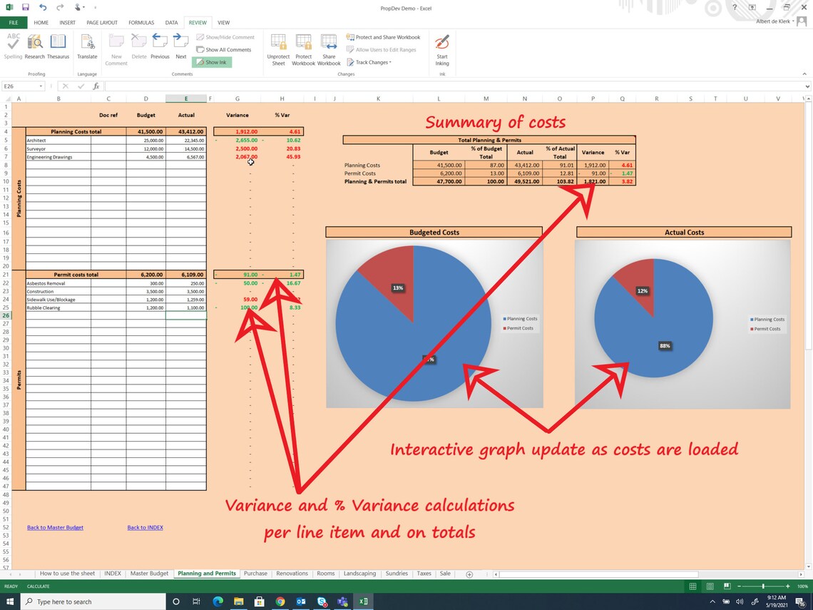Image resolution: width=813 pixels, height=610 pixels.
Task: Click Show/Hide Comment
Action: click(225, 37)
